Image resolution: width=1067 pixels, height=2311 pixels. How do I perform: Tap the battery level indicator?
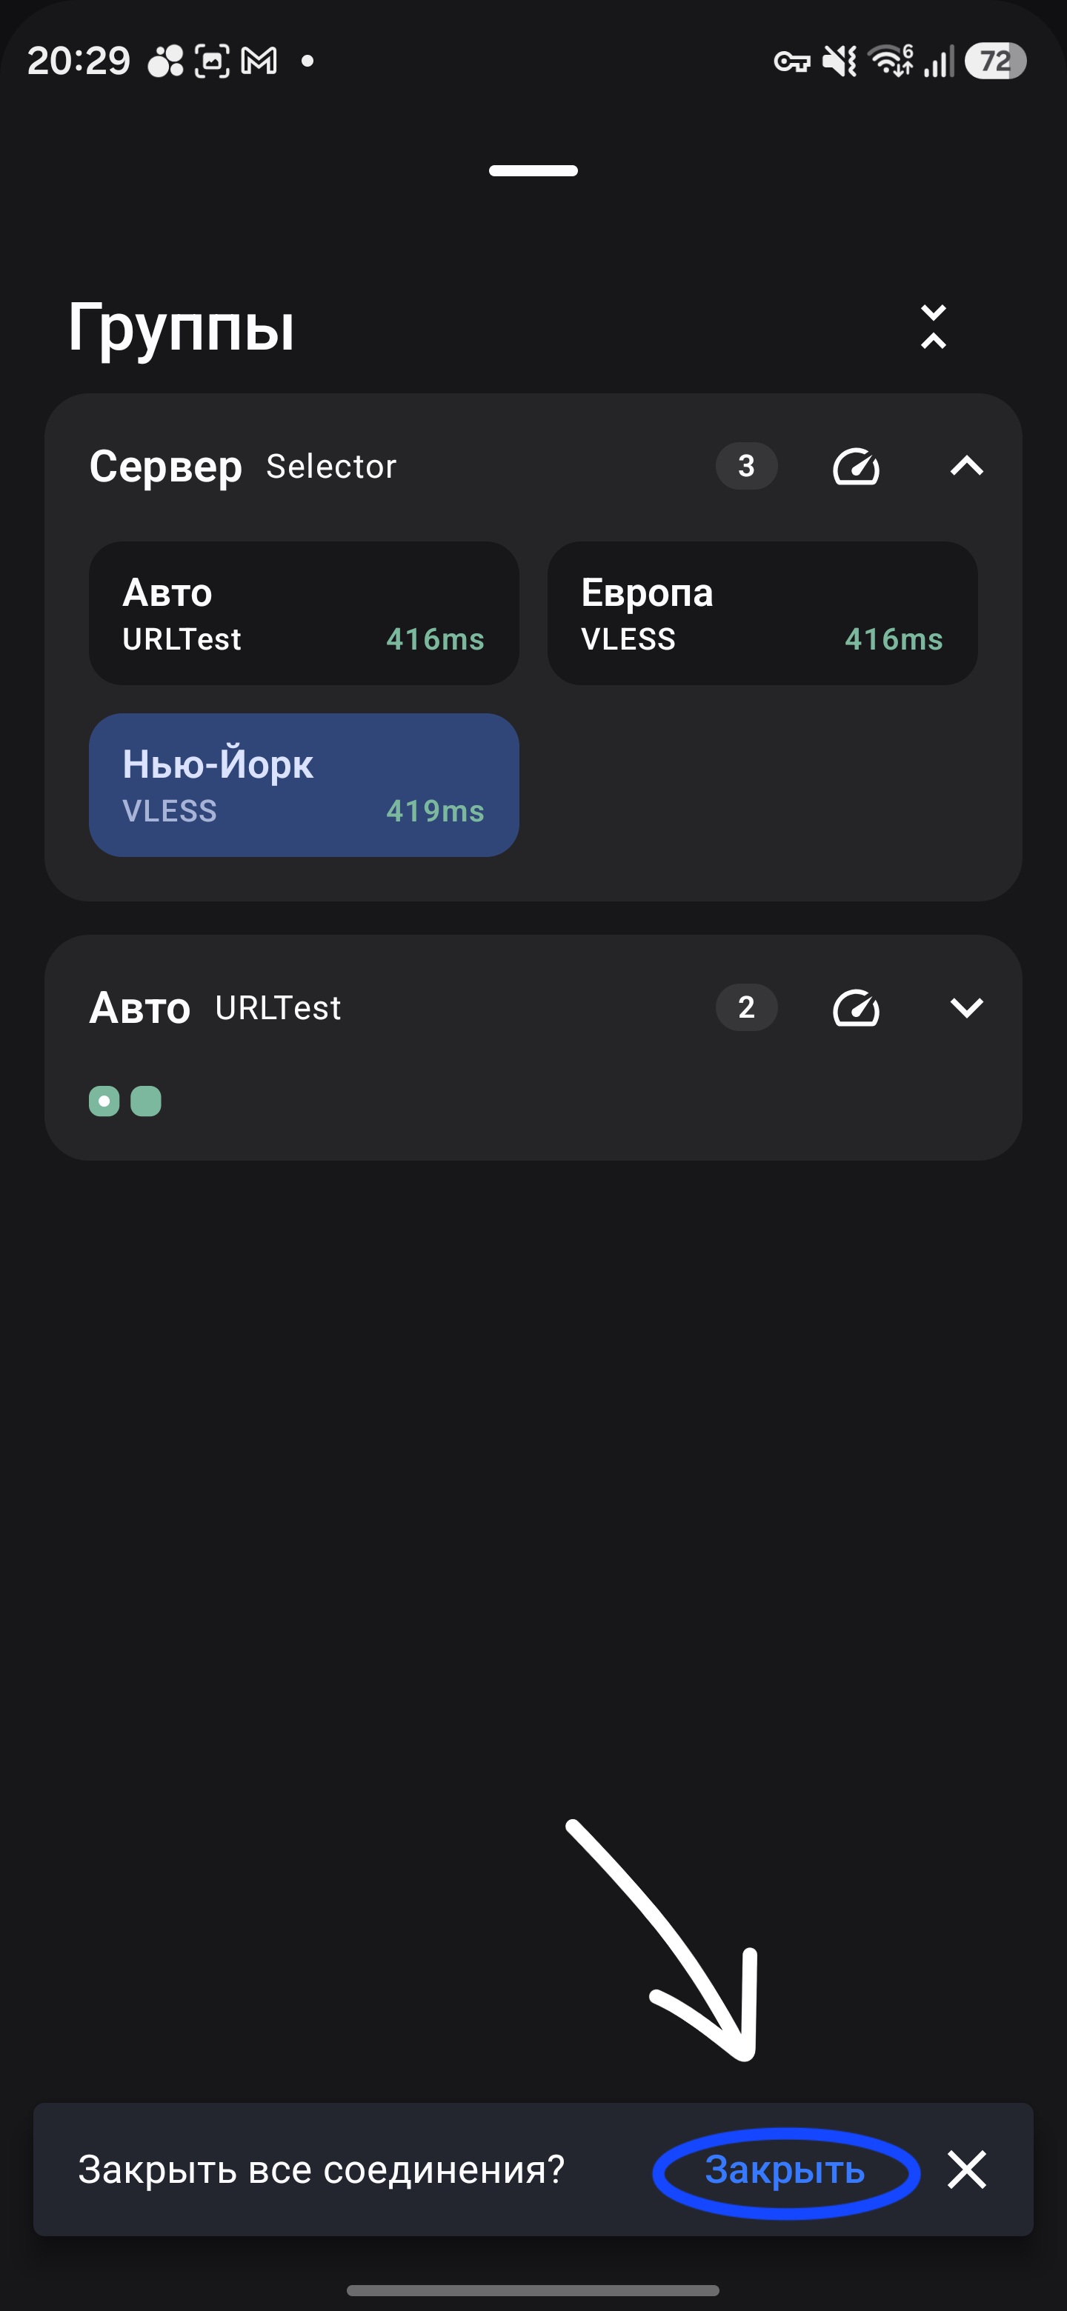pos(995,61)
